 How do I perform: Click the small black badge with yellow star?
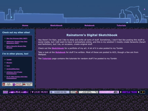coord(143,92)
